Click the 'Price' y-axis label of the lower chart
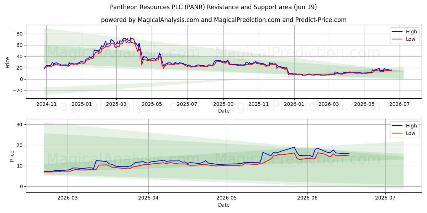Image resolution: width=427 pixels, height=213 pixels. 12,156
